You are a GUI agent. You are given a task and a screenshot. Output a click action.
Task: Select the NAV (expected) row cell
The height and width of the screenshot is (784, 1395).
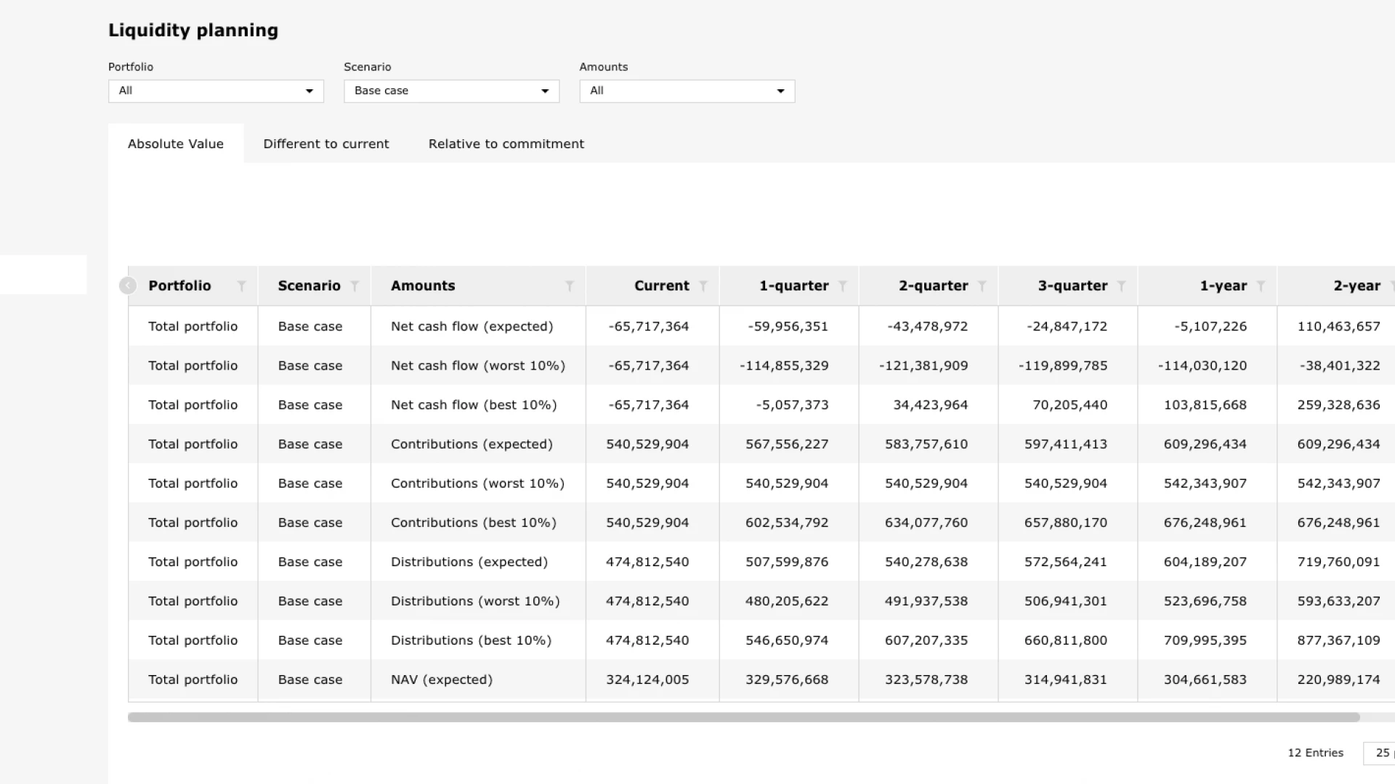click(x=441, y=679)
